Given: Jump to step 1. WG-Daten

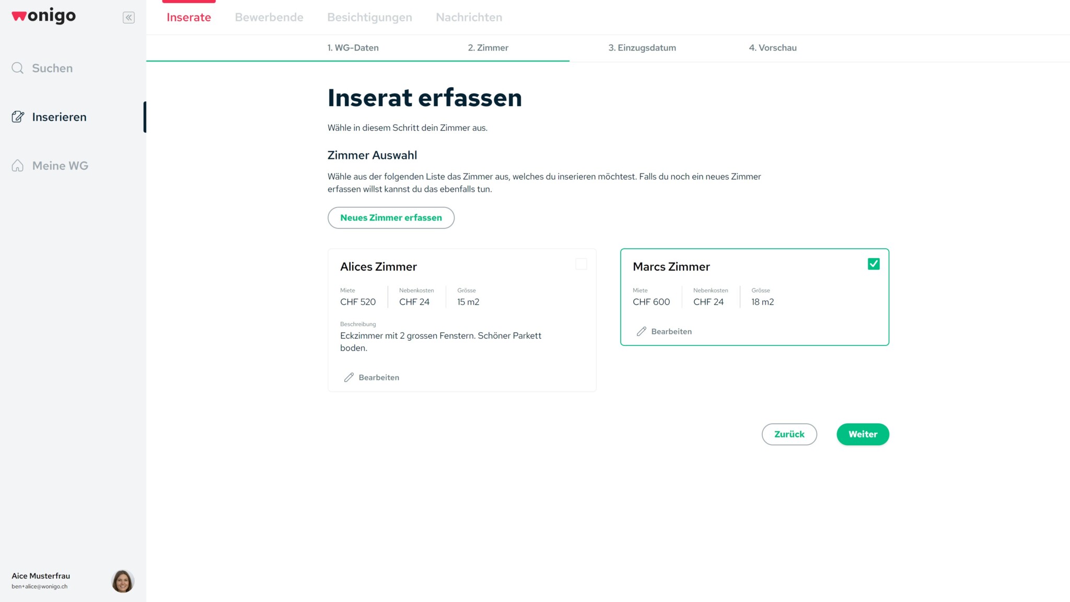Looking at the screenshot, I should point(353,48).
